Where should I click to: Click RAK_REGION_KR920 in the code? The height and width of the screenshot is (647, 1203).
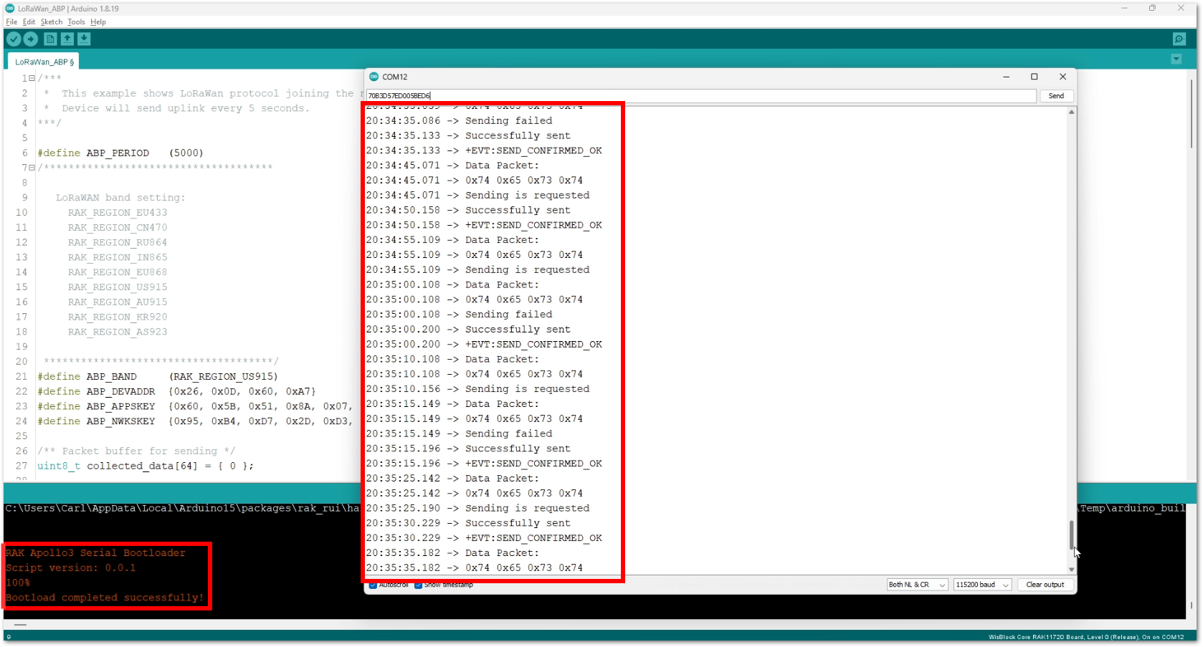[118, 317]
